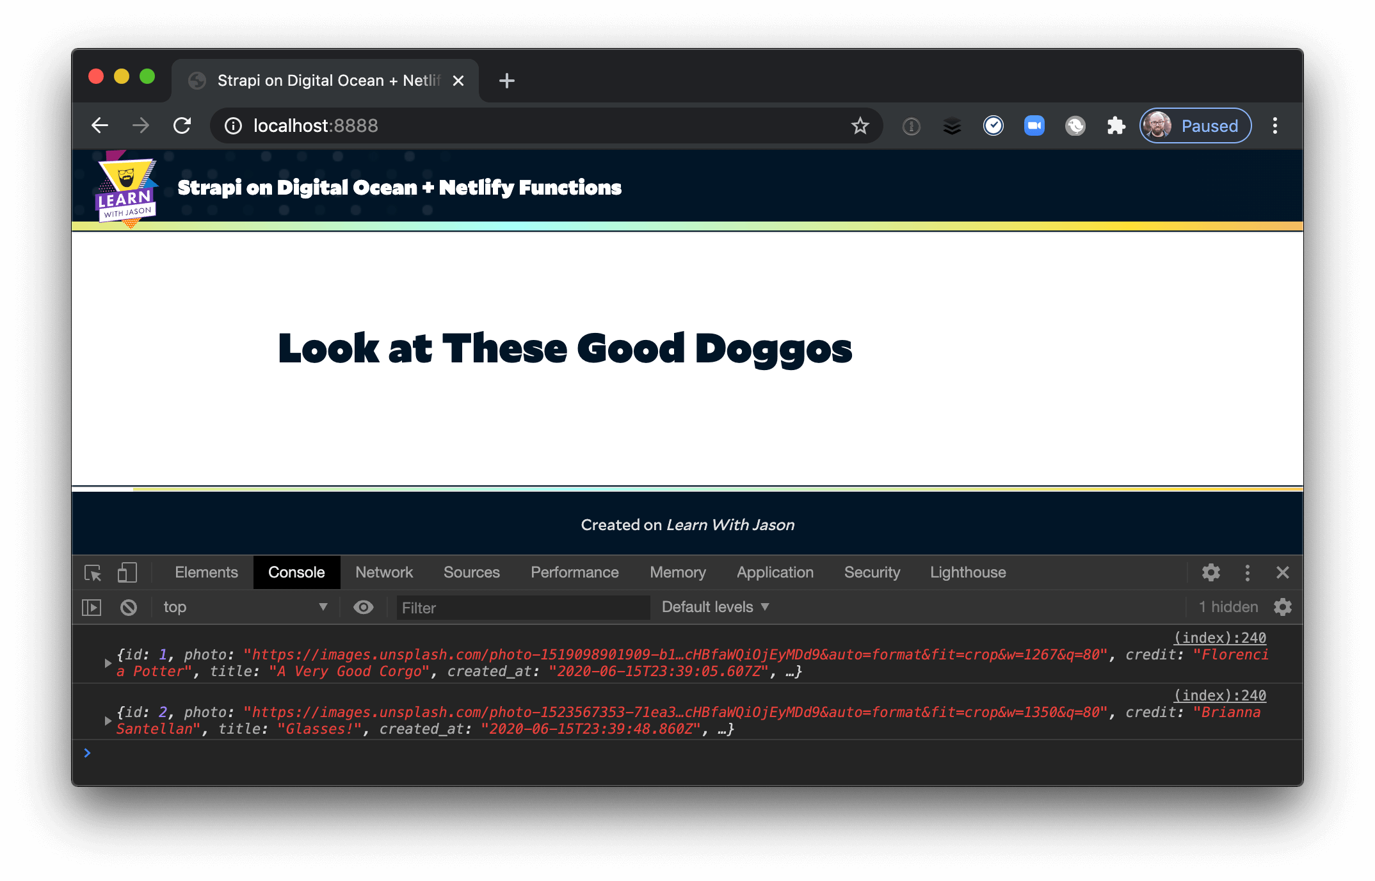
Task: Open the DevTools three-dot customize menu
Action: click(x=1247, y=572)
